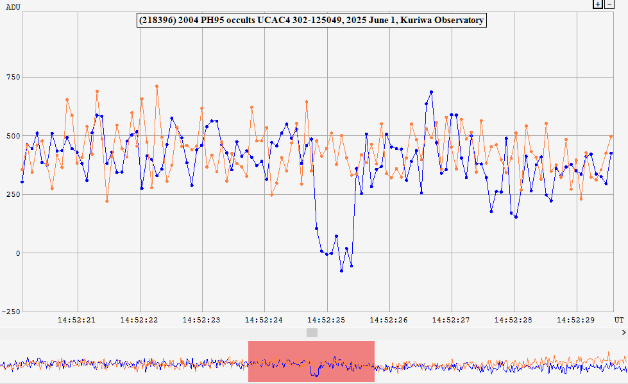Click the ADU axis unit label
This screenshot has height=384, width=628.
(x=13, y=6)
